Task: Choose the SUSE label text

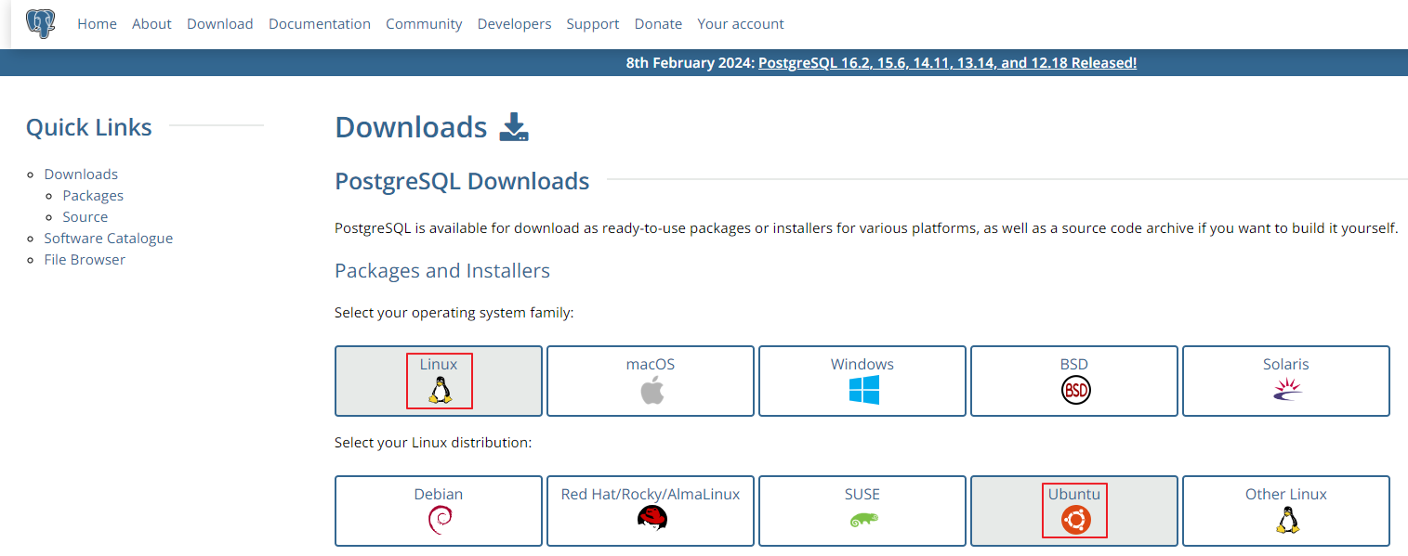Action: click(862, 495)
